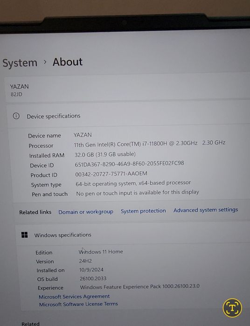The width and height of the screenshot is (250, 326).
Task: Click the Product ID value 00342-20727-75771-AAOEM
Action: (111, 173)
